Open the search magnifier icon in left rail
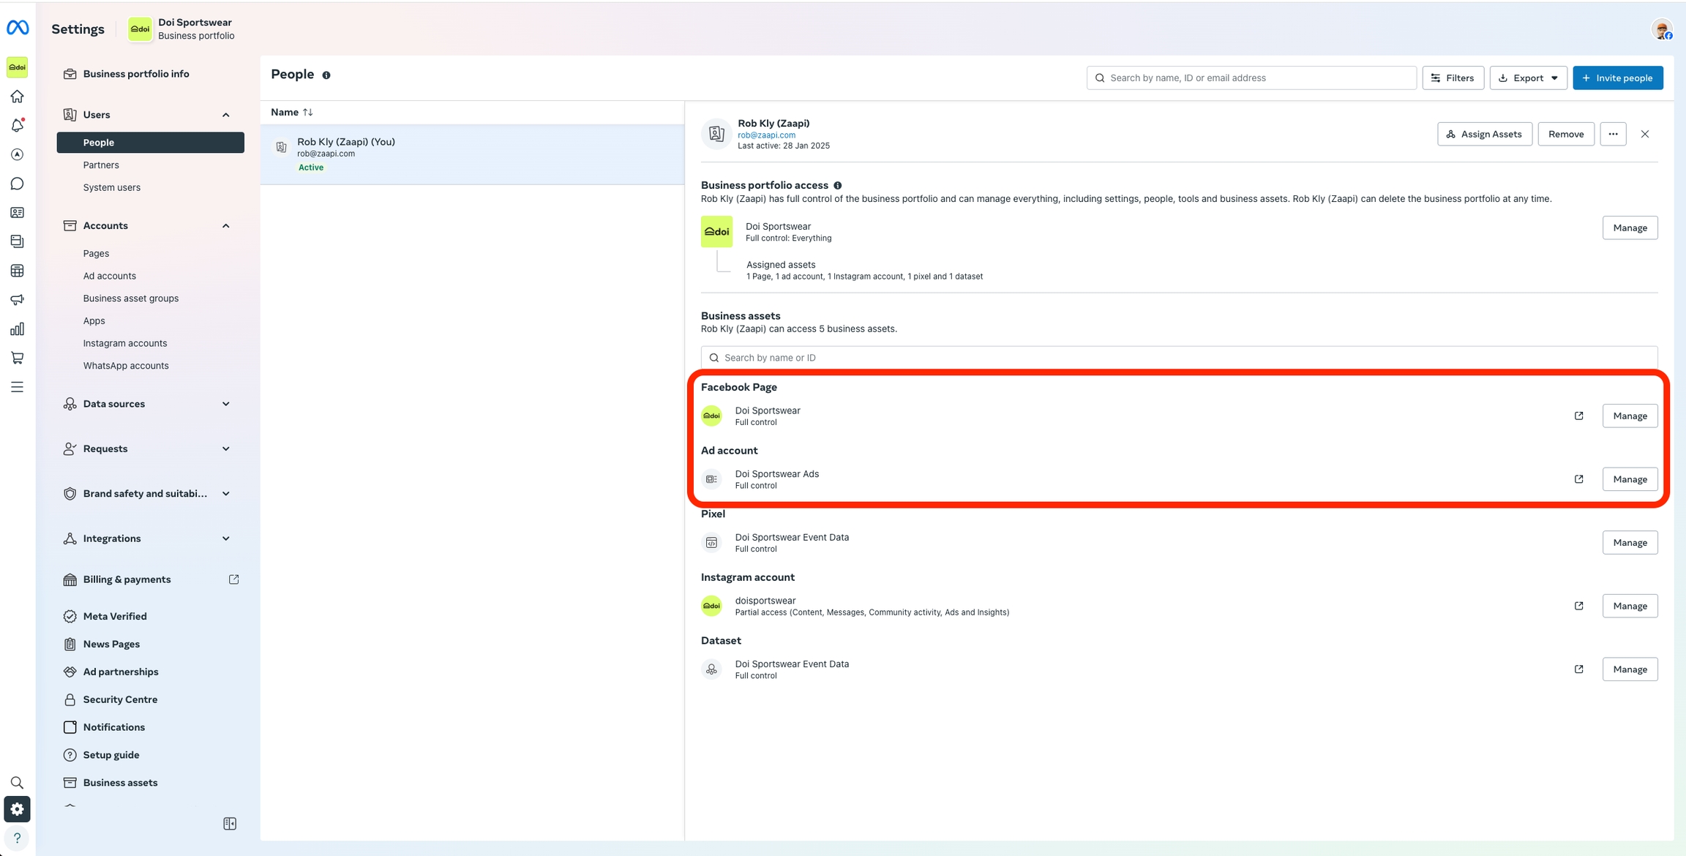1686x856 pixels. (18, 782)
